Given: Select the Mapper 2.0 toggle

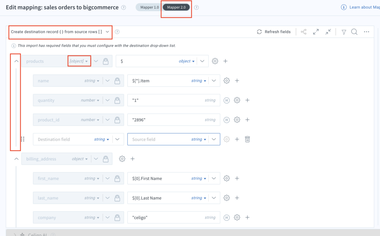Looking at the screenshot, I should coord(176,7).
